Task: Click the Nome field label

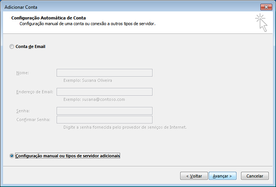Action: click(22, 73)
